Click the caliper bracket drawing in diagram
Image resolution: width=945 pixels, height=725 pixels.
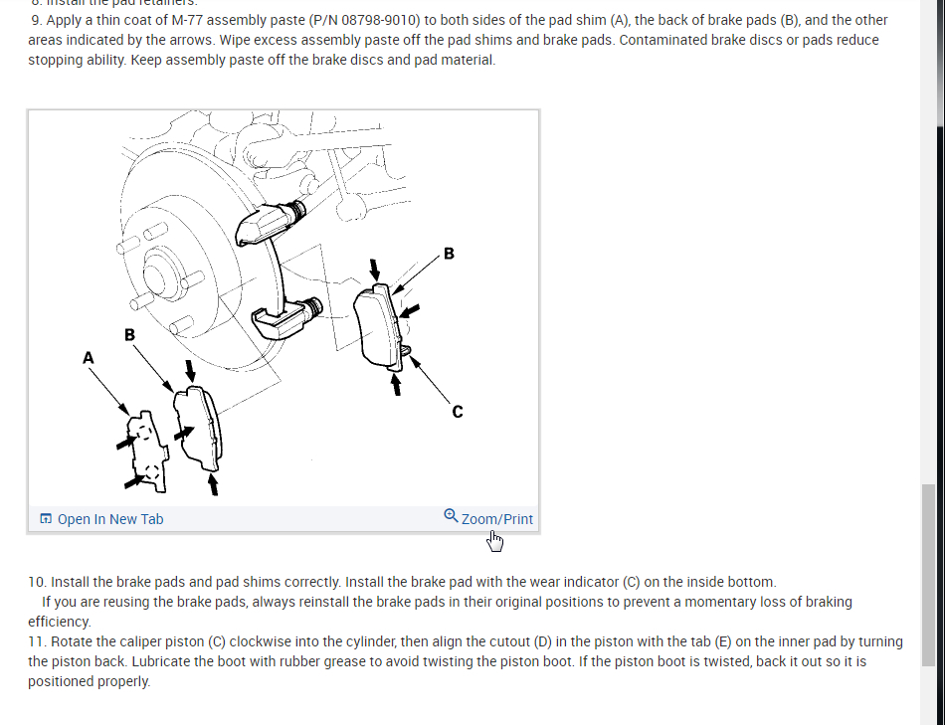tap(278, 271)
